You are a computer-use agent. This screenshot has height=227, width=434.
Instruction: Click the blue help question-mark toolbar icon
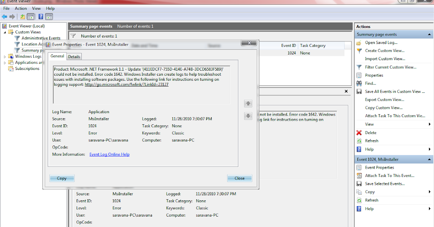point(41,17)
